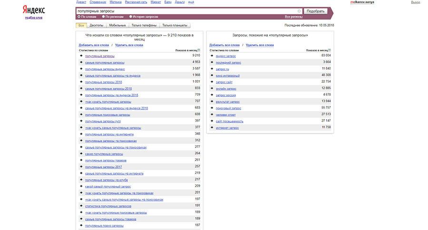The width and height of the screenshot is (428, 230).
Task: Open 'Директ' in the top navigation
Action: pos(81,2)
